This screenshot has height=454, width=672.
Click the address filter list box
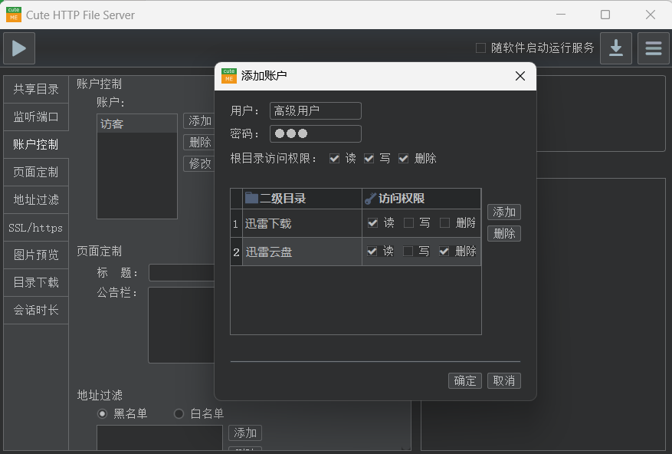159,438
